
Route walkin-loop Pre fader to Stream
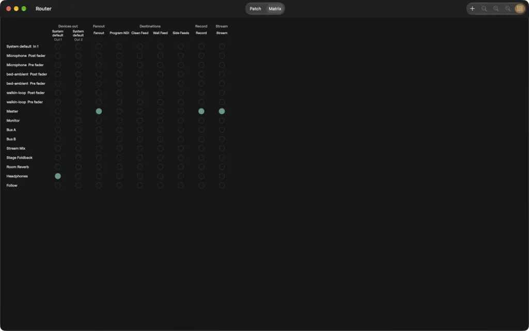point(222,102)
